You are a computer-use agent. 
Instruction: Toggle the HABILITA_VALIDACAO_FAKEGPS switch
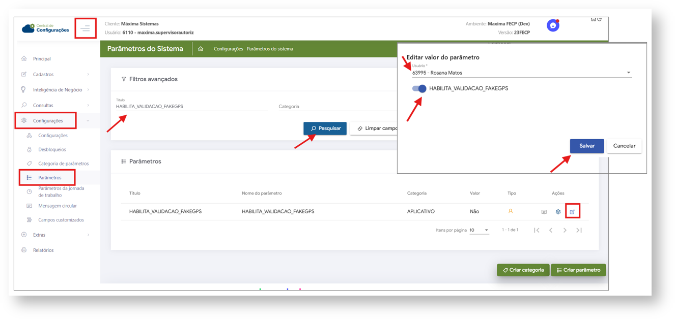coord(419,88)
